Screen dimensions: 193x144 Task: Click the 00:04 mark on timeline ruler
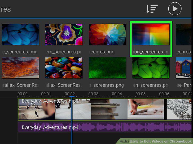(x=117, y=94)
